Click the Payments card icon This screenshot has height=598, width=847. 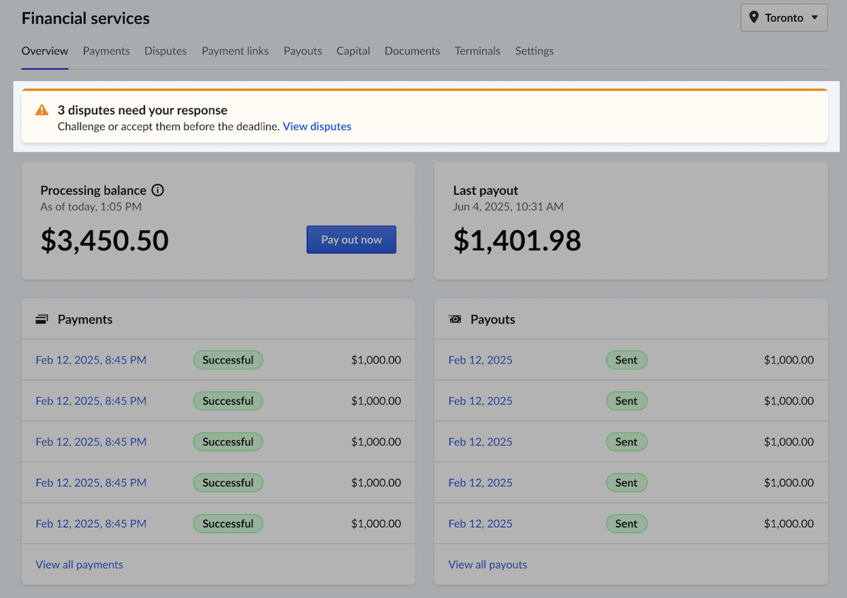click(42, 319)
